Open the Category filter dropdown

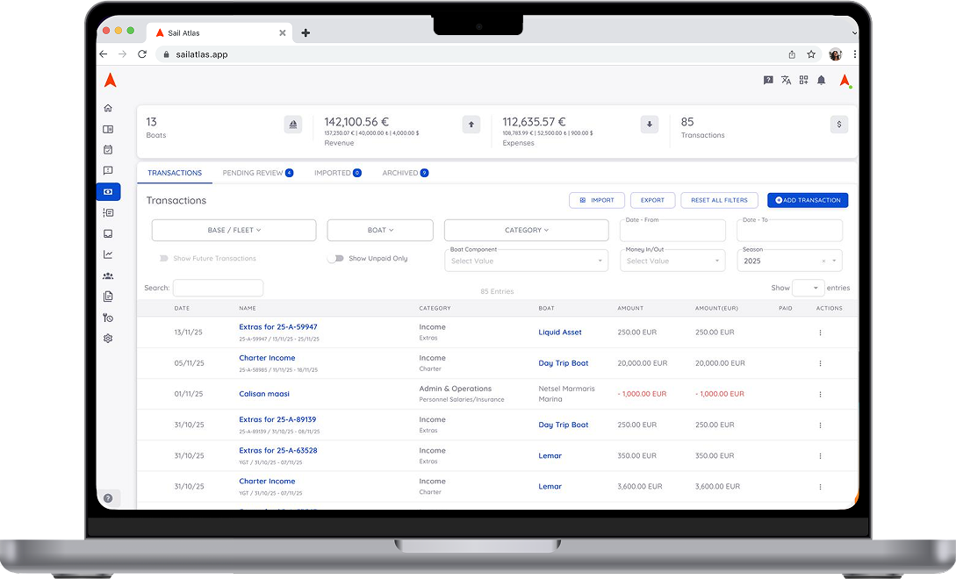coord(526,230)
